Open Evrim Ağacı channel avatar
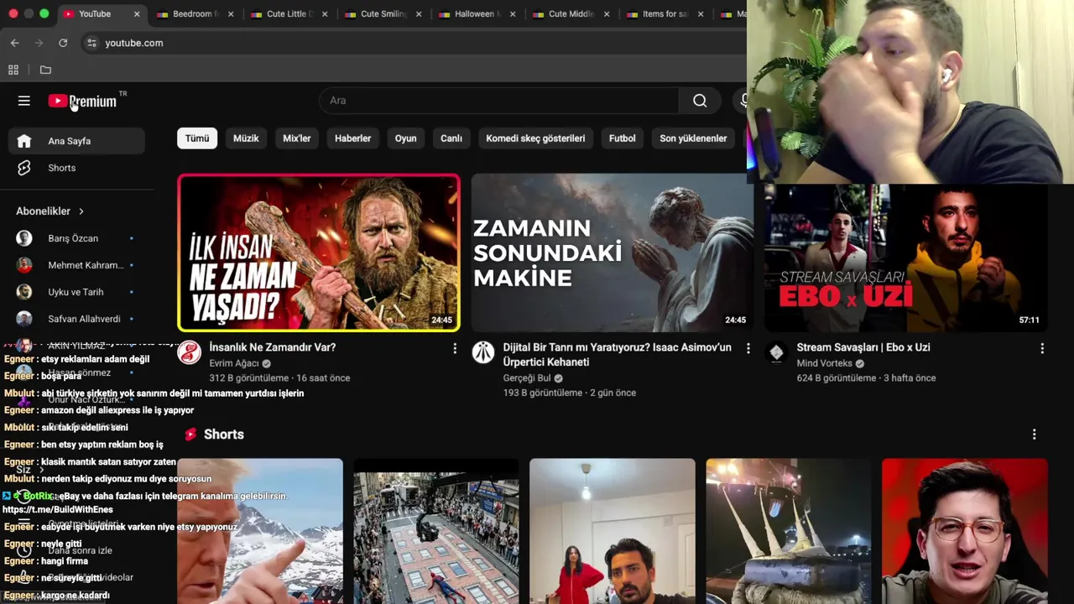The height and width of the screenshot is (604, 1074). 190,352
